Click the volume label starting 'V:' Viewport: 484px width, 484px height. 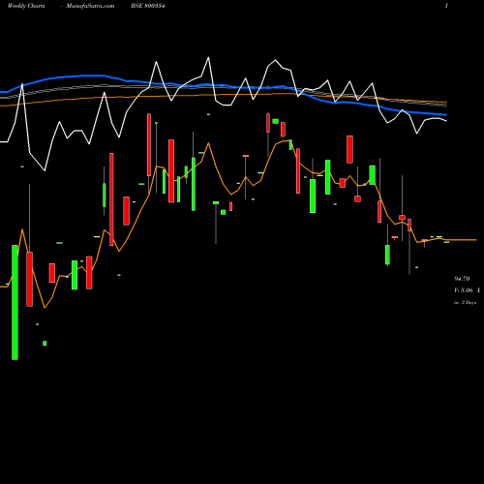pyautogui.click(x=468, y=290)
